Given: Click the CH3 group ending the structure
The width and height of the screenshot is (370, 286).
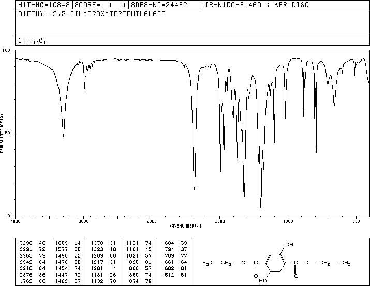Looking at the screenshot, I should pos(345,263).
